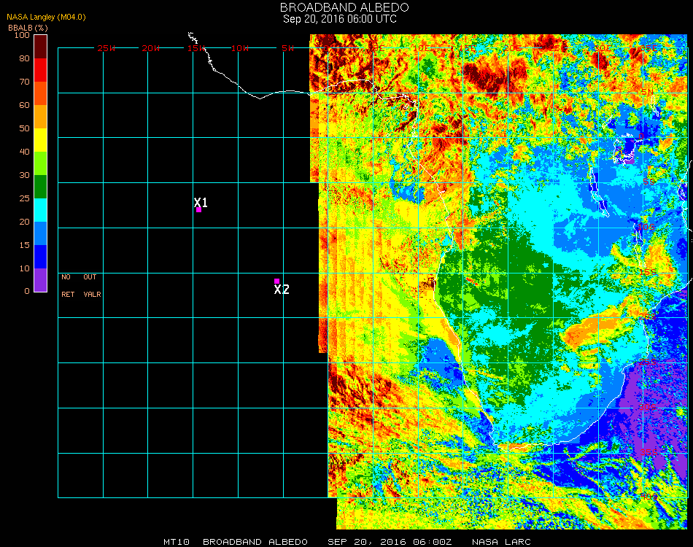Select the dark red 80–100% legend swatch
This screenshot has width=693, height=547.
tap(41, 46)
